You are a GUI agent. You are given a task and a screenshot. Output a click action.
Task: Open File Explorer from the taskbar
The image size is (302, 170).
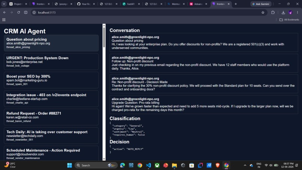[x=174, y=165]
